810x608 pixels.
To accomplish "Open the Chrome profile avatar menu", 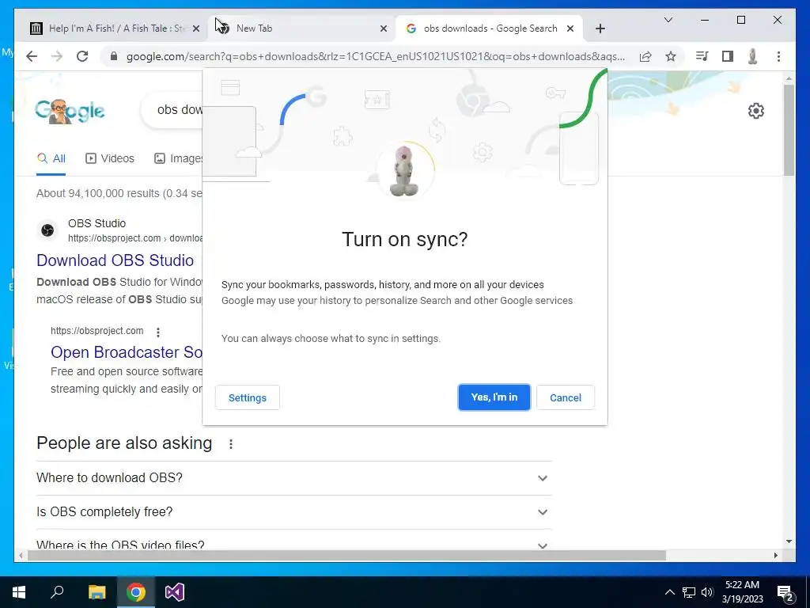I will 753,56.
